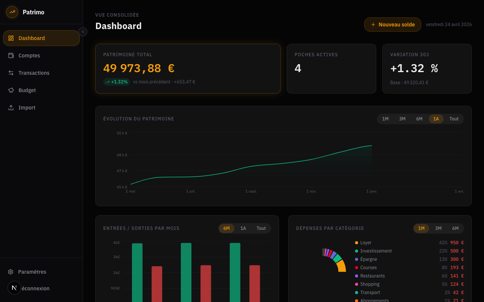Click the Dashboard grid icon in sidebar

click(x=11, y=38)
